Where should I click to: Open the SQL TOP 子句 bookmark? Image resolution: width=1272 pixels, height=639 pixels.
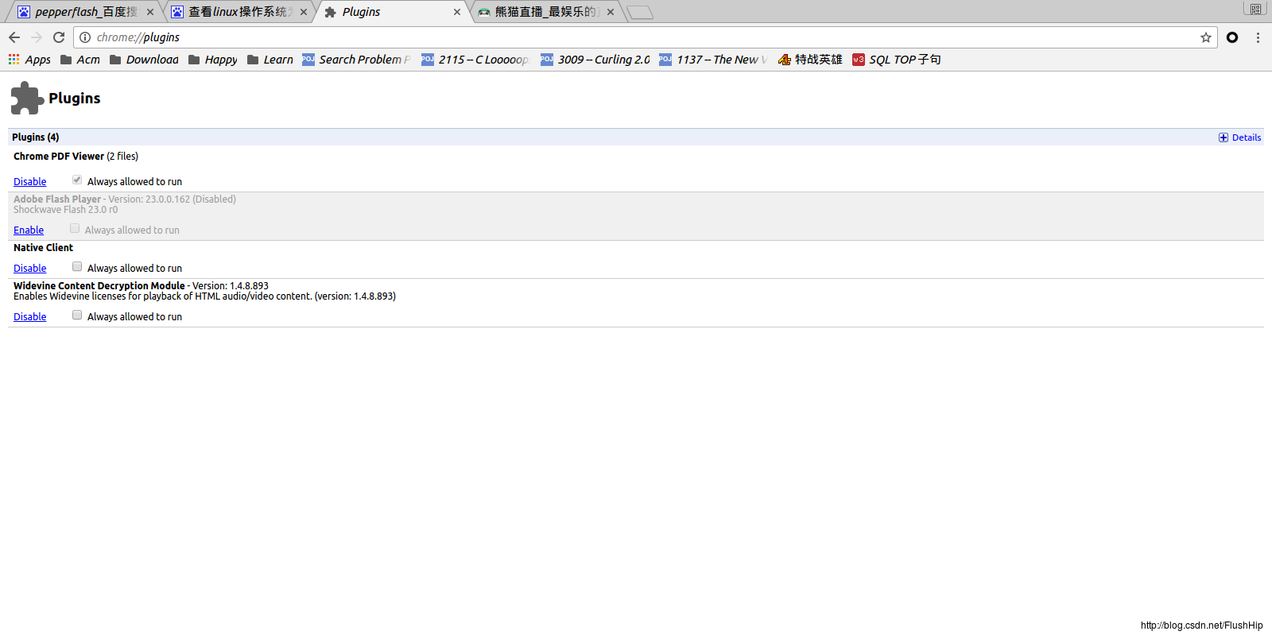point(897,60)
